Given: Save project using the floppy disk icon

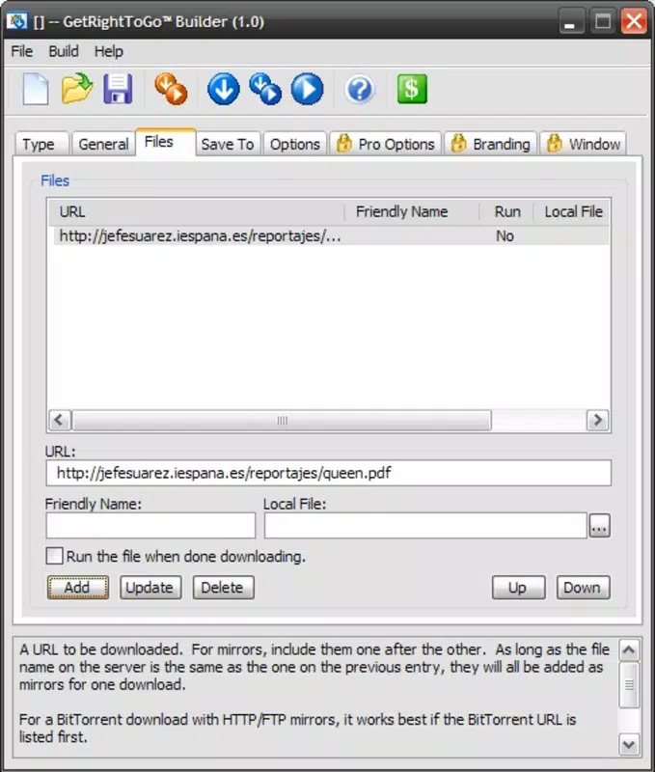Looking at the screenshot, I should [118, 89].
